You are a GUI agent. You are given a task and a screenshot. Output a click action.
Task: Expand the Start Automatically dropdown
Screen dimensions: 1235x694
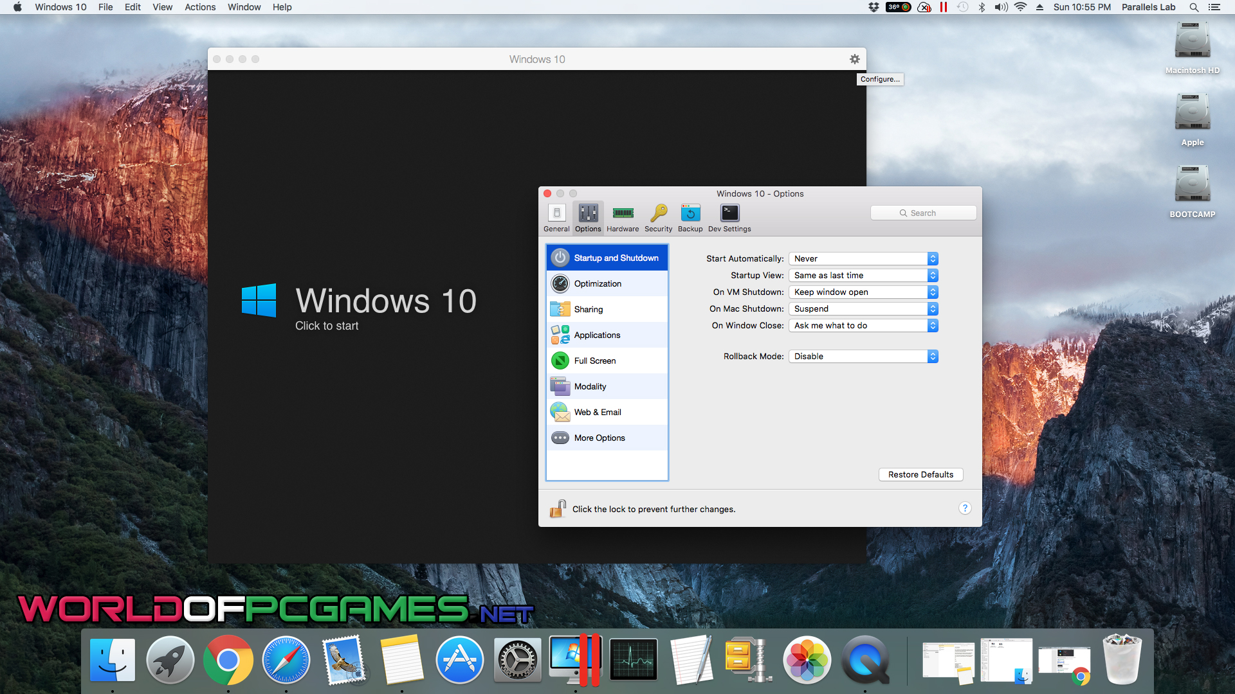[x=863, y=258]
